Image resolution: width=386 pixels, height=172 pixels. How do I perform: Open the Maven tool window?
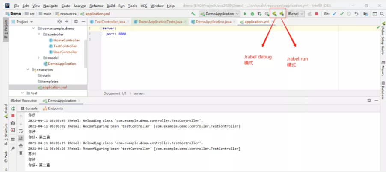pyautogui.click(x=383, y=68)
